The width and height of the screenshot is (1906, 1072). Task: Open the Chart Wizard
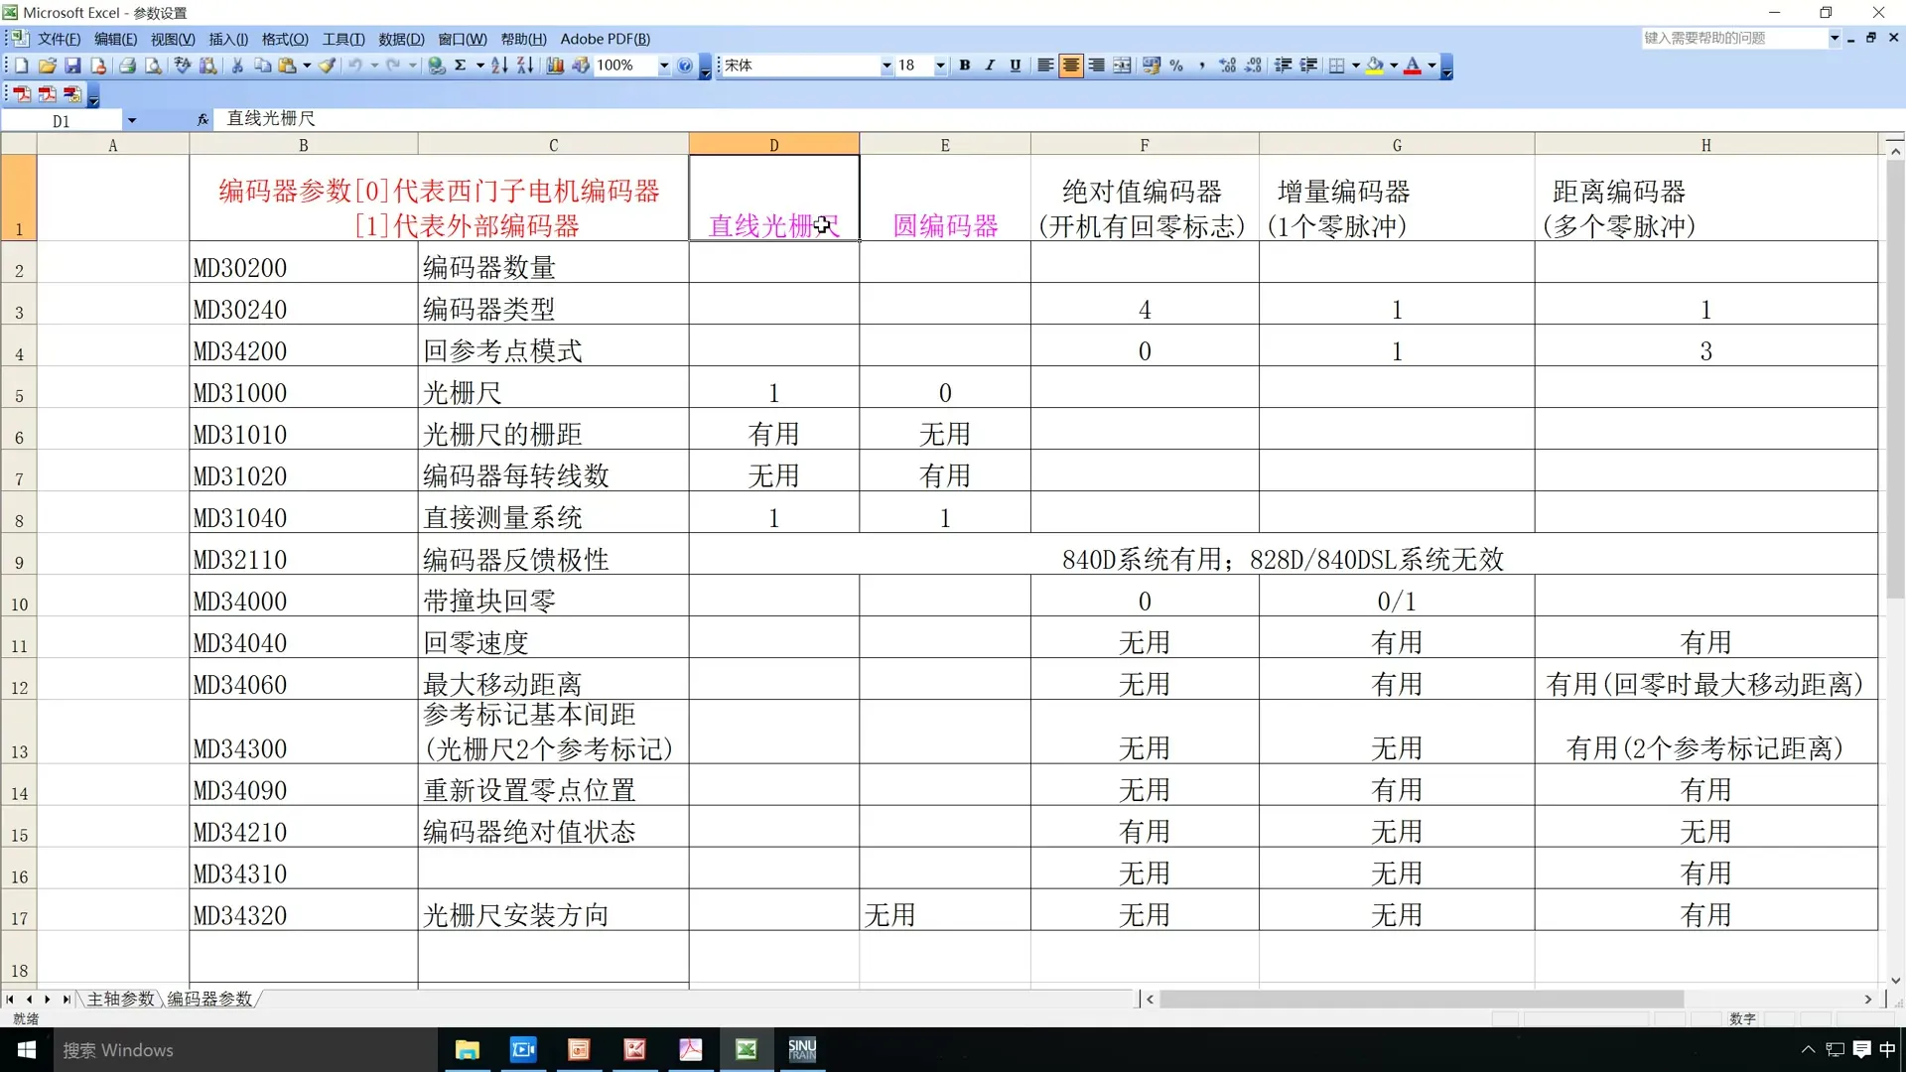click(554, 66)
